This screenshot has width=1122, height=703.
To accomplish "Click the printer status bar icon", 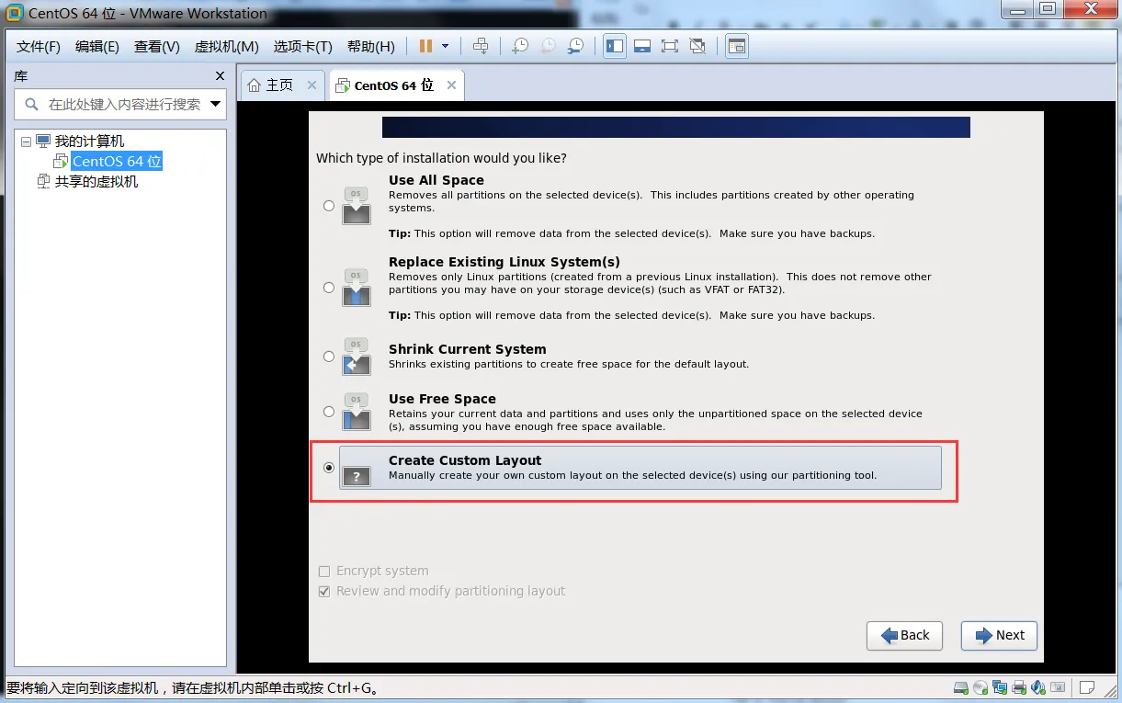I will (1019, 687).
